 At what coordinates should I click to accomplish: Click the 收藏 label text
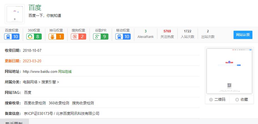click(x=244, y=100)
